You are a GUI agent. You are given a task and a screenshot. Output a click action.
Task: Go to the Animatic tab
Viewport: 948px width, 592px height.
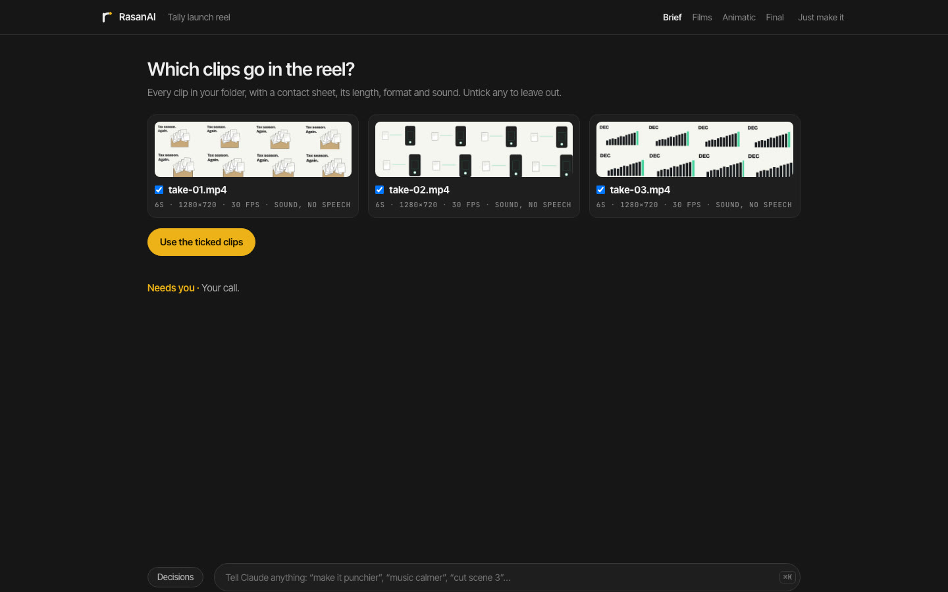click(739, 17)
